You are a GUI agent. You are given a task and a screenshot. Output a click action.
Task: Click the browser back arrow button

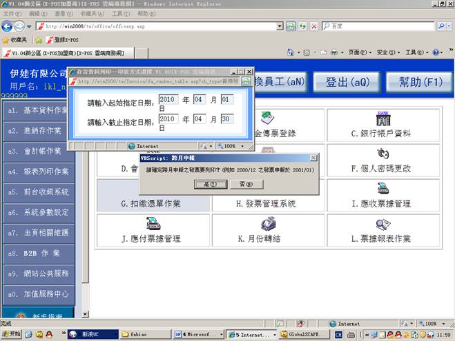8,26
